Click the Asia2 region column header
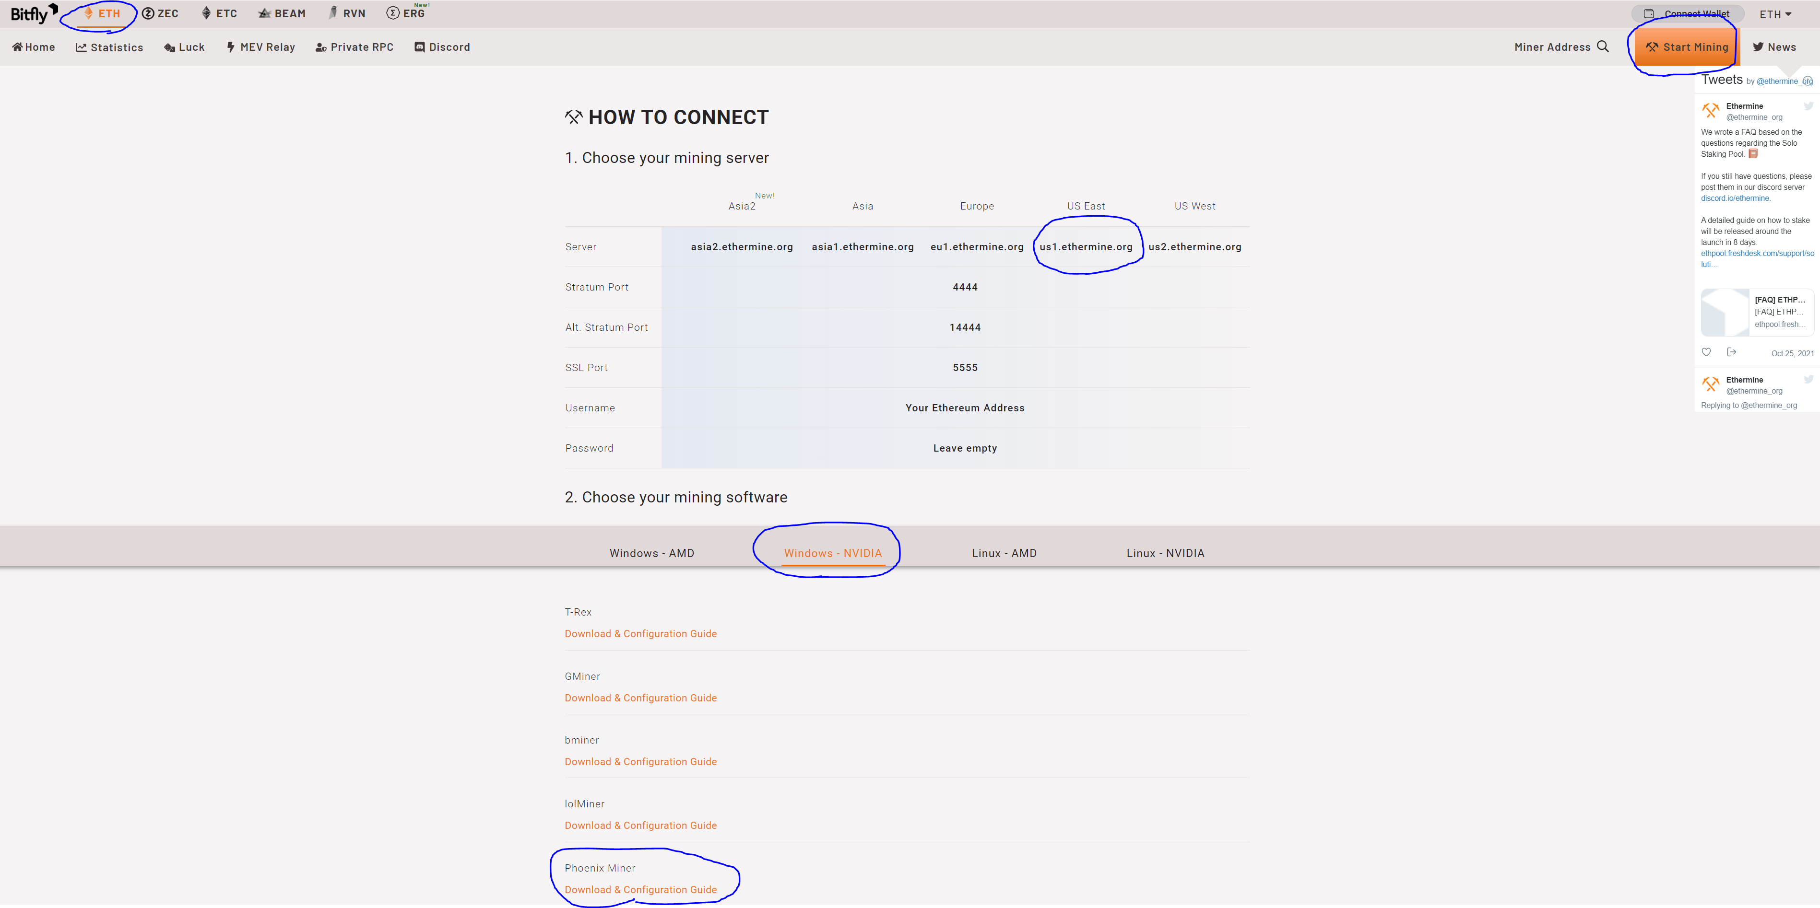 point(742,206)
